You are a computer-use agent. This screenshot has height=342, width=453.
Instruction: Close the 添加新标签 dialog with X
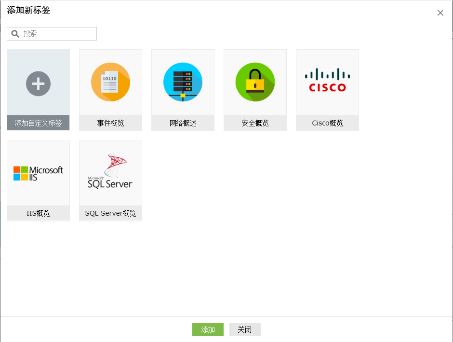pyautogui.click(x=440, y=13)
